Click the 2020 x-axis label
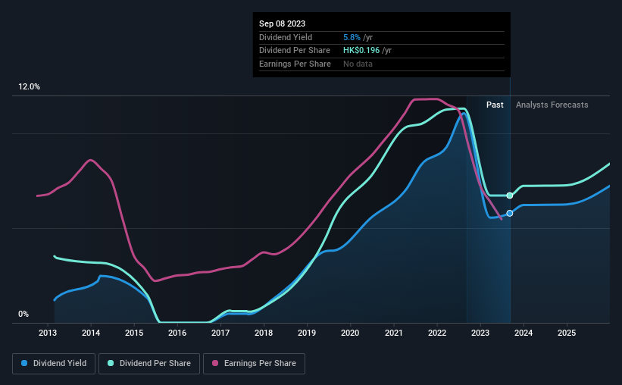The image size is (622, 385). (350, 333)
